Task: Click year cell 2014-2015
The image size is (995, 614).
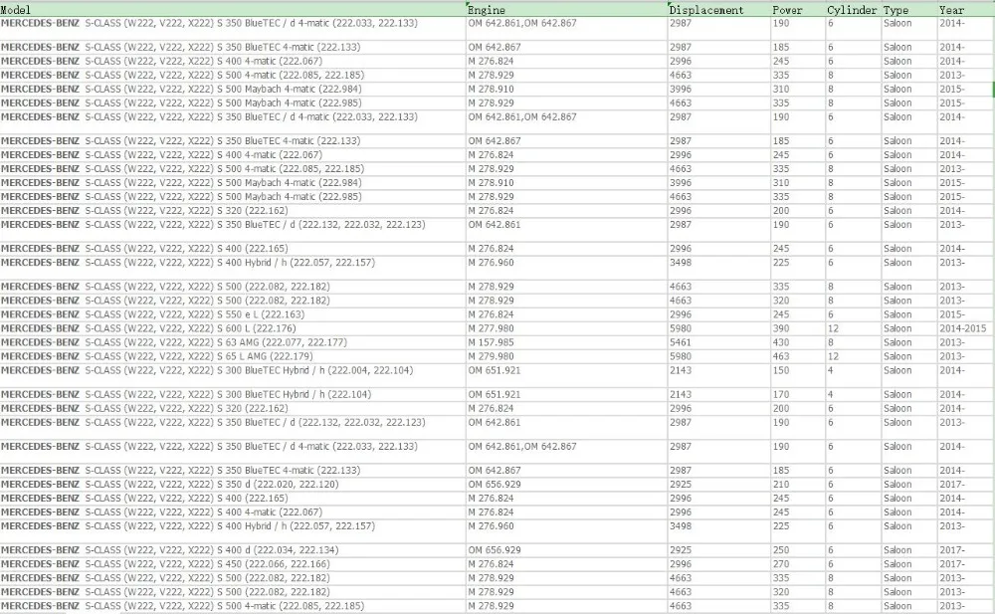Action: point(963,328)
